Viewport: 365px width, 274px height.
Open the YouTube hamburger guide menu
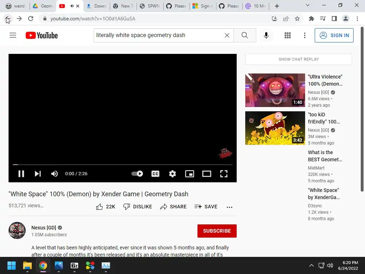pyautogui.click(x=13, y=35)
